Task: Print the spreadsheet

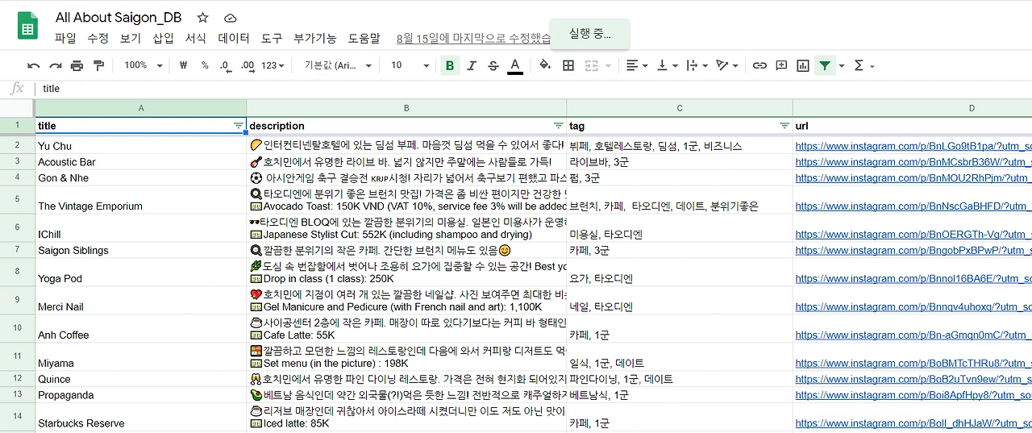Action: (77, 65)
